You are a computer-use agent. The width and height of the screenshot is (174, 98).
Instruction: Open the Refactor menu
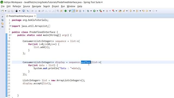click(17, 6)
